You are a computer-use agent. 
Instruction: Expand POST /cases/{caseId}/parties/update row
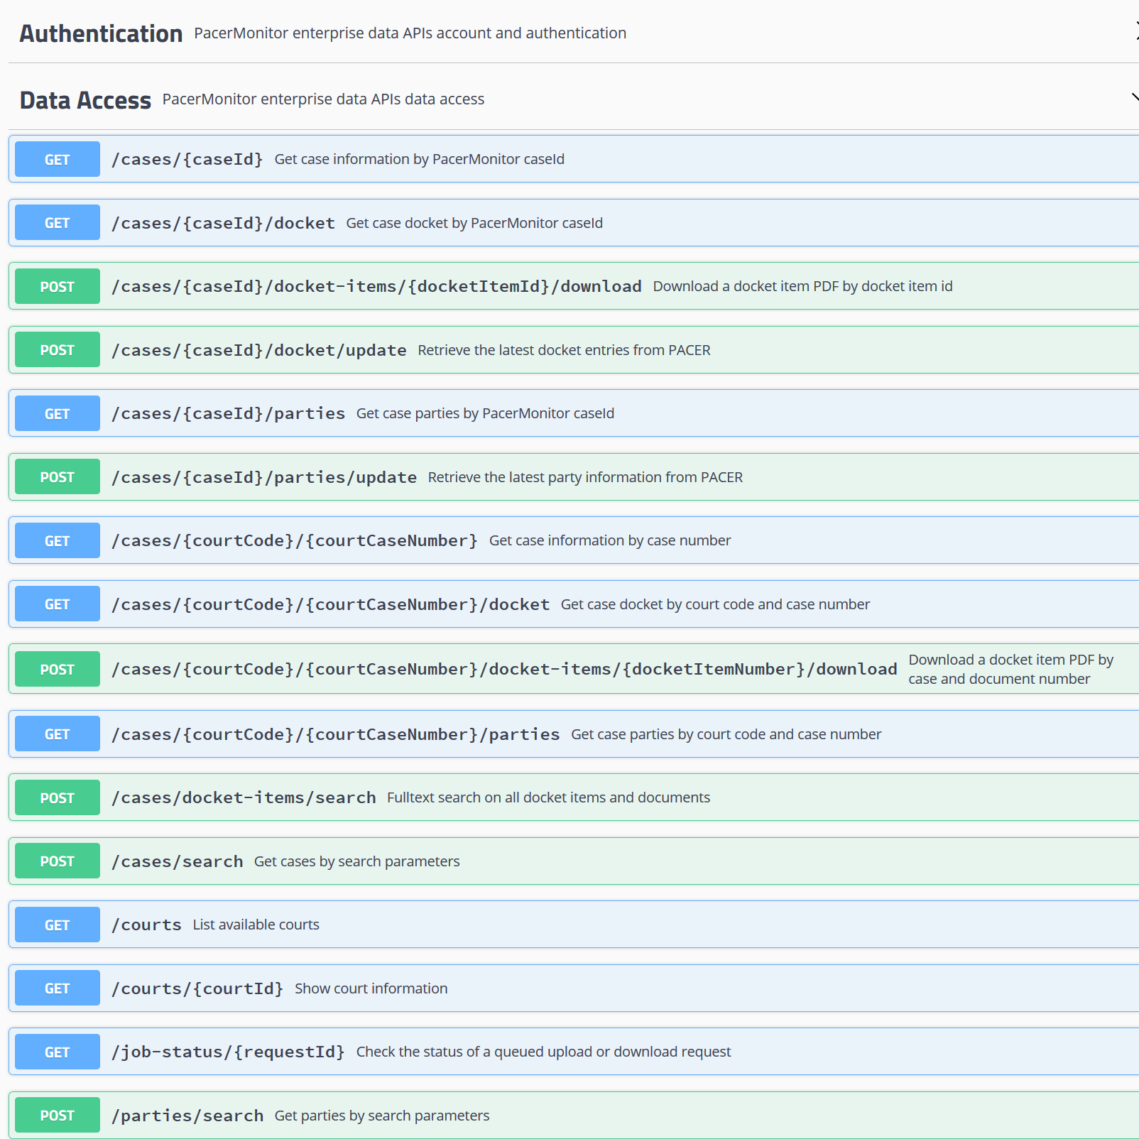(574, 477)
